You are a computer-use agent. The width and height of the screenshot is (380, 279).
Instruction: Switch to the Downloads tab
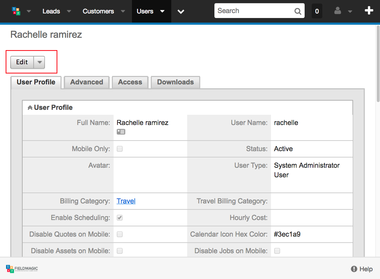pos(175,82)
